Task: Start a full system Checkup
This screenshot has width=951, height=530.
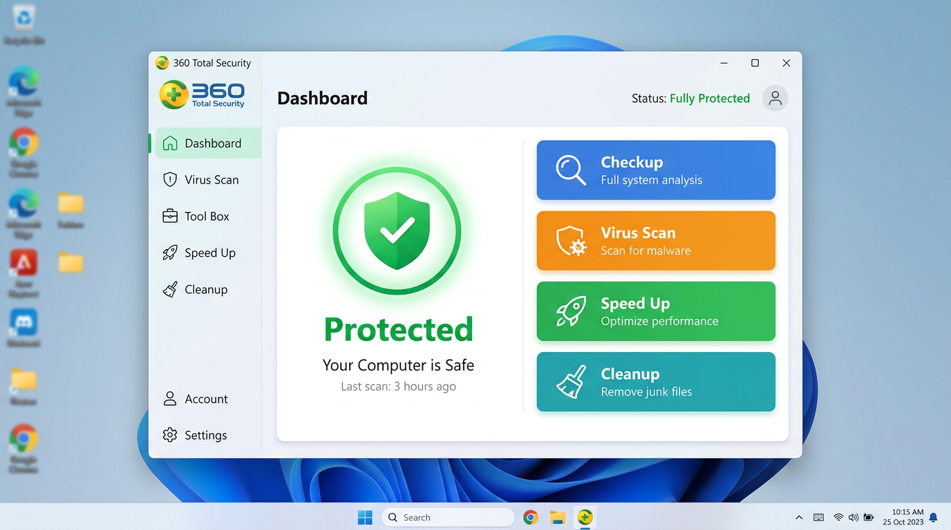Action: click(x=655, y=170)
